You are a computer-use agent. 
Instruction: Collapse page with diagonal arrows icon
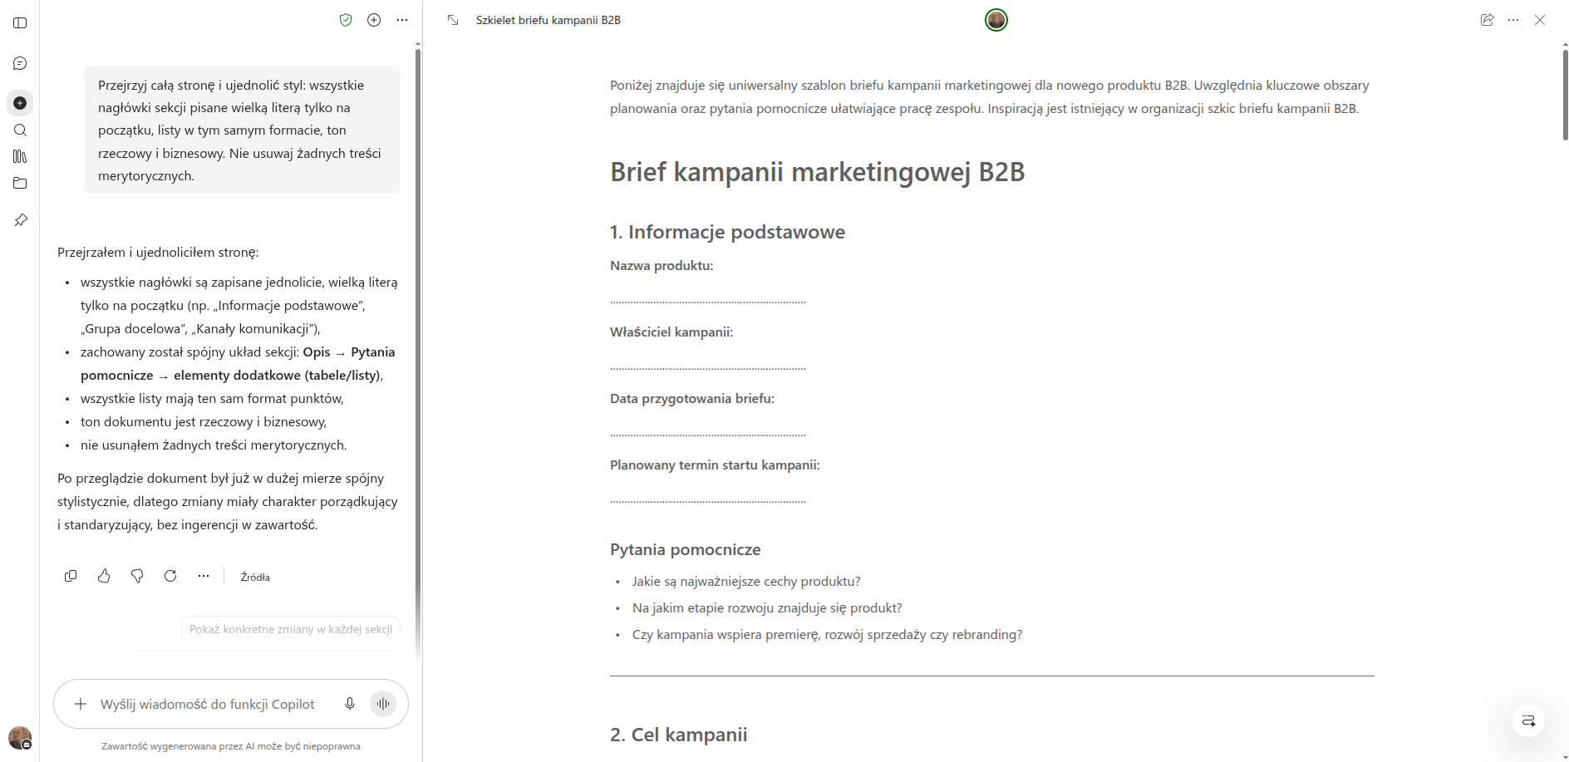453,20
